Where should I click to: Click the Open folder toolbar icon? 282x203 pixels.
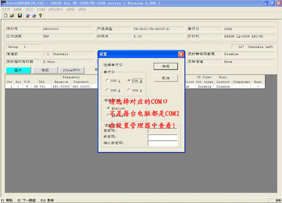click(x=12, y=16)
